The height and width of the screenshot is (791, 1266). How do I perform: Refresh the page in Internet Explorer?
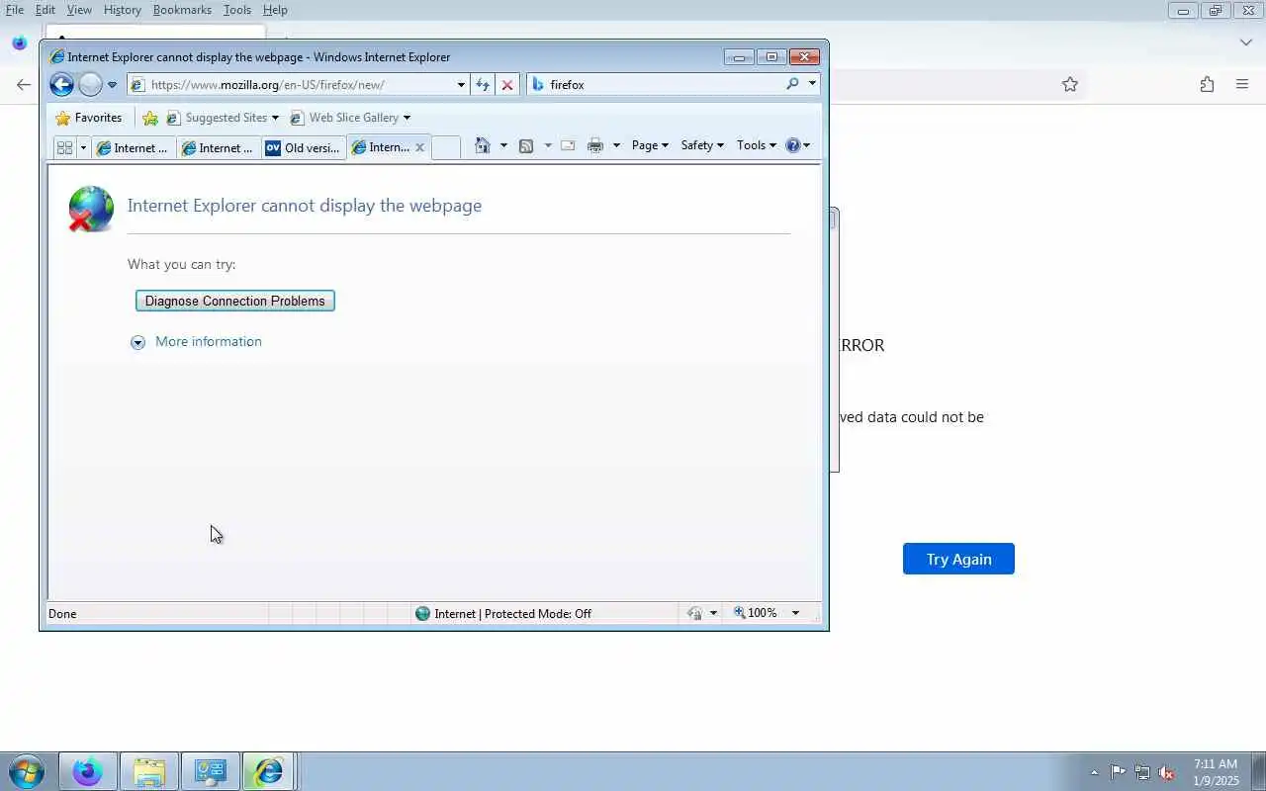coord(483,85)
